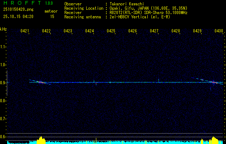Select the 0.7 frequency axis label
This screenshot has height=144, width=226.
pos(3,119)
